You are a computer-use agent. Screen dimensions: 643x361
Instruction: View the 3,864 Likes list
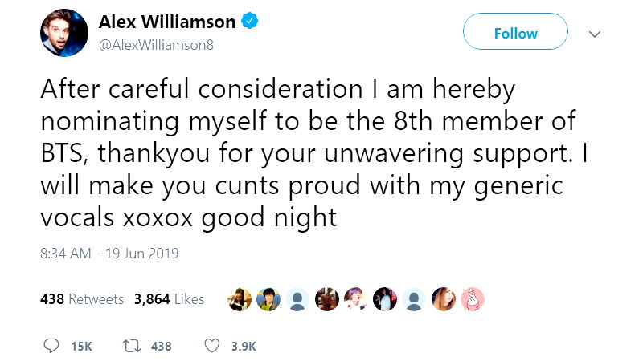(169, 299)
